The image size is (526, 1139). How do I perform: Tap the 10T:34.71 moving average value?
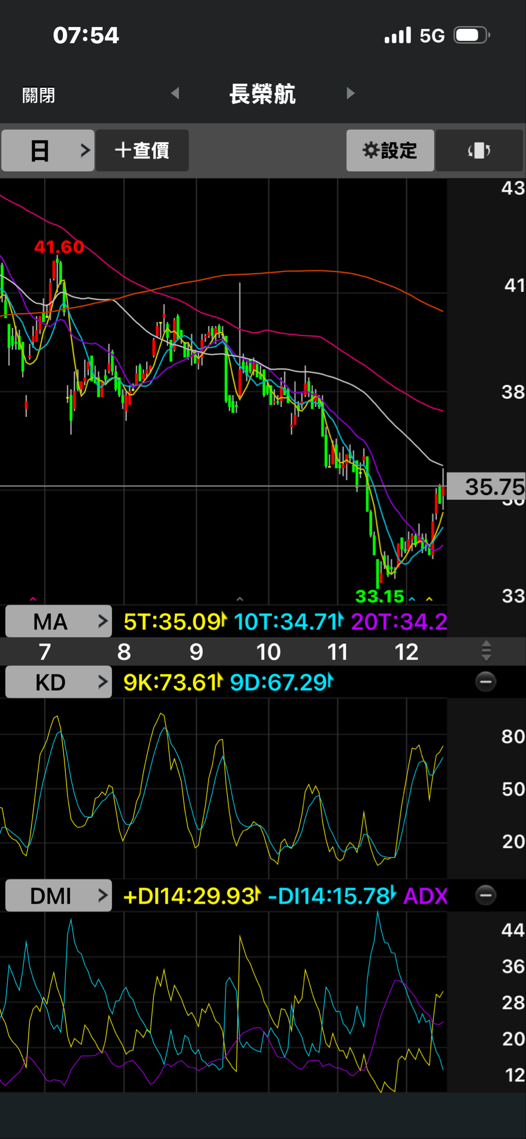coord(288,622)
